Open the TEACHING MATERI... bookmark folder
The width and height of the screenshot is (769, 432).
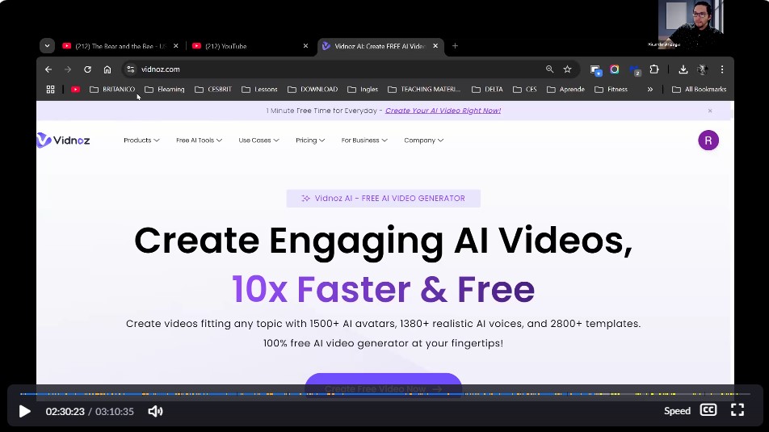[424, 90]
